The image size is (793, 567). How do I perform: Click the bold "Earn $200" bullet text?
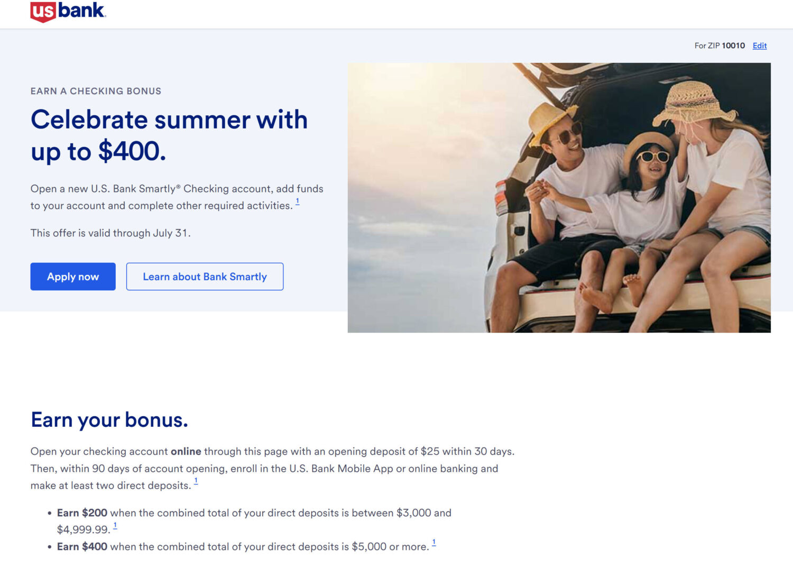pos(82,513)
